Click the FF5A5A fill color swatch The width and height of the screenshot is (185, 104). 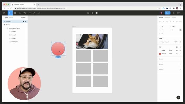[x=160, y=54]
